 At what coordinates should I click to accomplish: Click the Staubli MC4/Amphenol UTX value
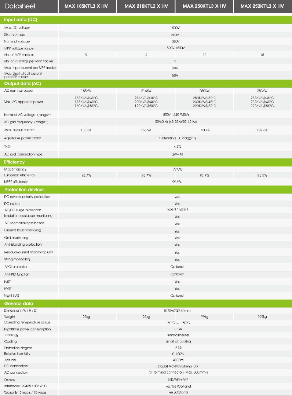tap(178, 366)
